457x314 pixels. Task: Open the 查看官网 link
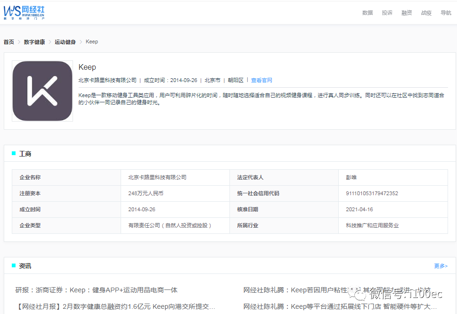pos(261,81)
